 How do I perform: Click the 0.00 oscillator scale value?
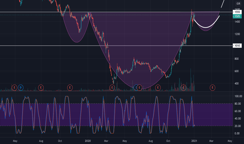tap(237, 134)
